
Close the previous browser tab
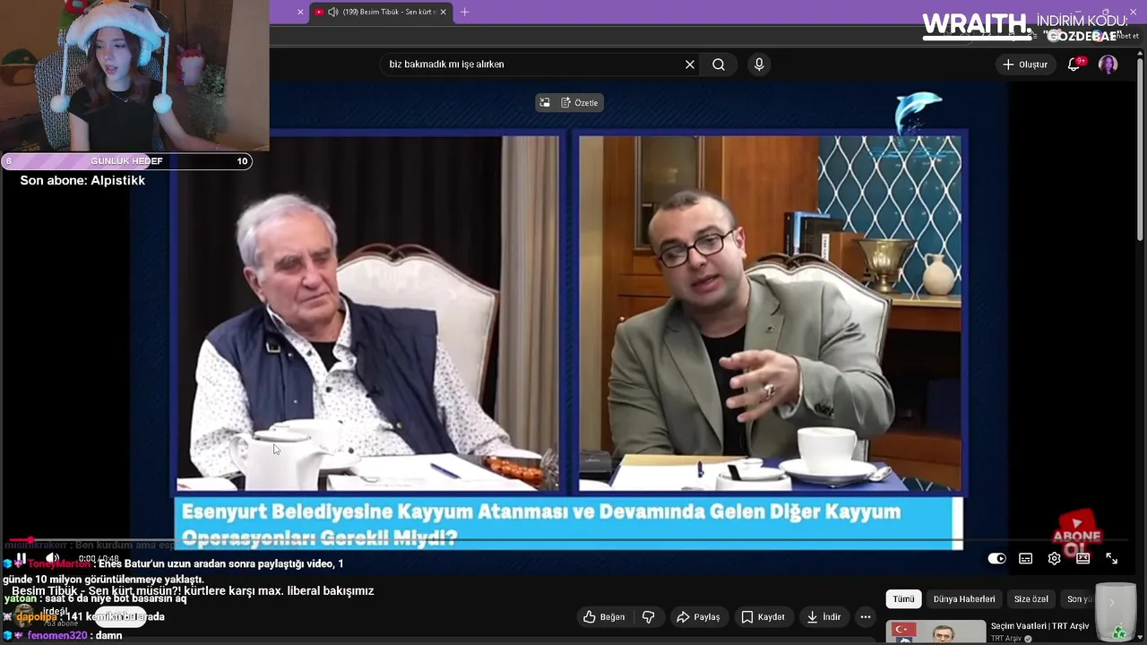[x=300, y=12]
